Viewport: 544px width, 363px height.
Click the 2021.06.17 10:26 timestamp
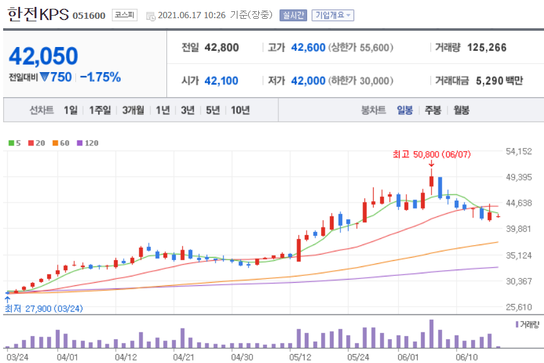pos(192,15)
